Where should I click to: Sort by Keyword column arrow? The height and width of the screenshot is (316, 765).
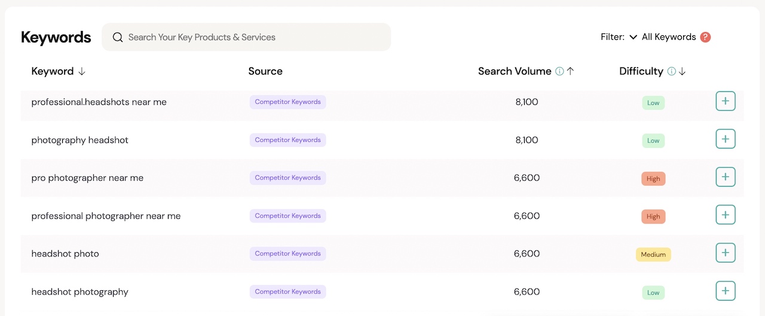pos(82,72)
